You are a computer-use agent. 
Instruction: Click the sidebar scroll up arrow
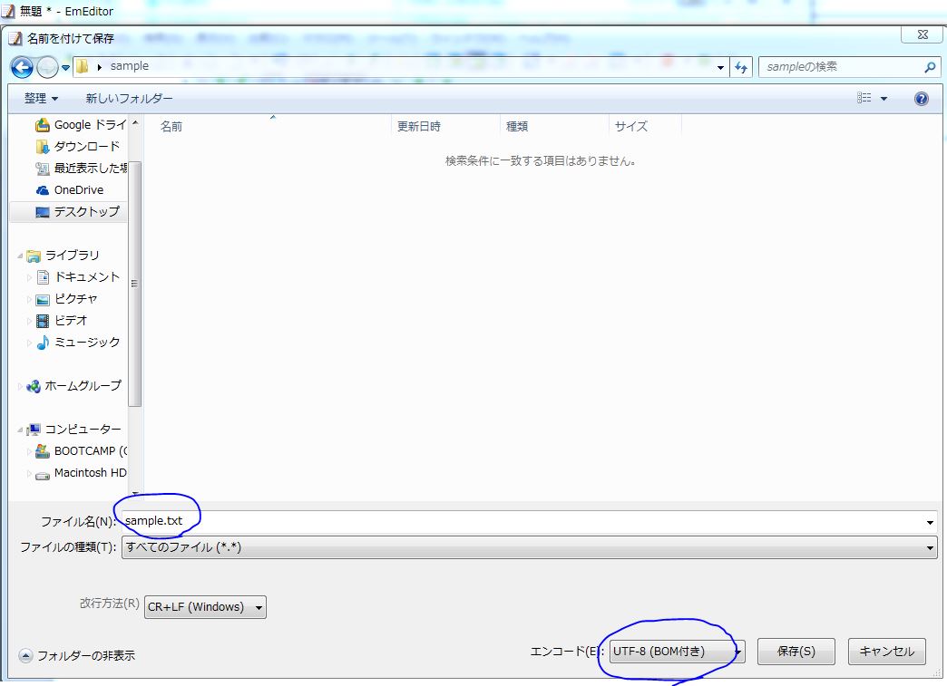135,123
